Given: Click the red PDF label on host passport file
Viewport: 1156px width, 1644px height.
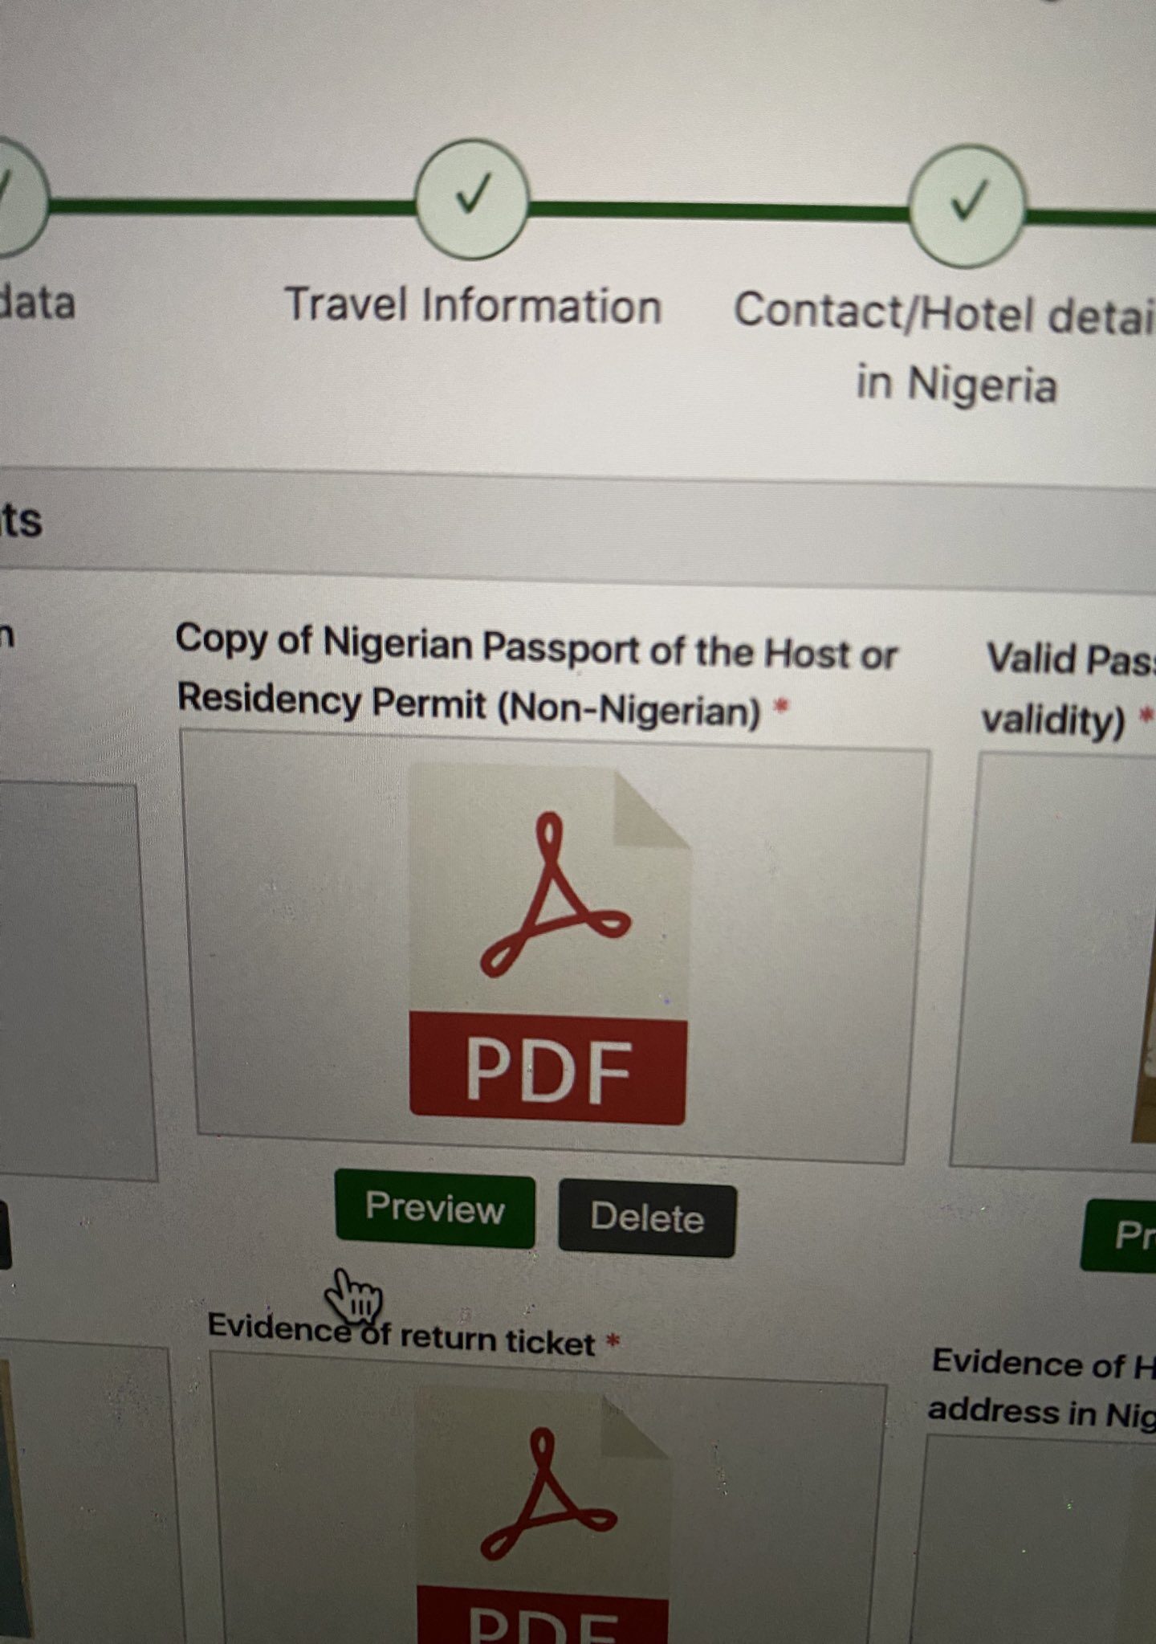Looking at the screenshot, I should pos(548,1068).
